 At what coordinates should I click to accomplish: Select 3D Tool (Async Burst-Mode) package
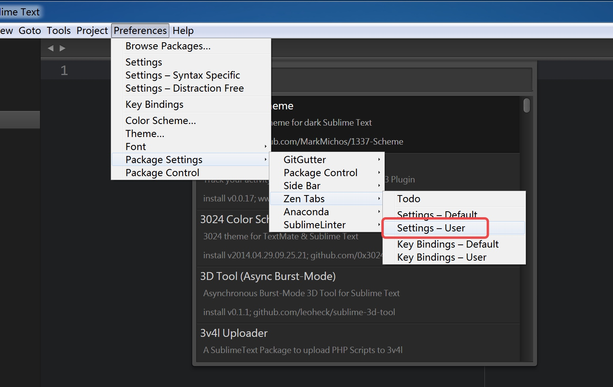click(x=358, y=295)
